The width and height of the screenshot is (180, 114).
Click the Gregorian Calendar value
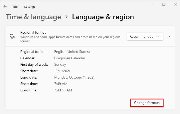(70, 58)
